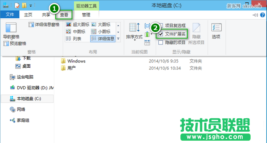Click the layout gallery up arrow

coord(118,25)
